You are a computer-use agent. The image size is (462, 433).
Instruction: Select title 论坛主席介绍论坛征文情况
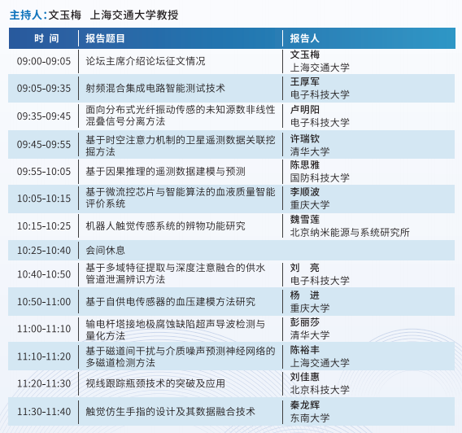(146, 61)
